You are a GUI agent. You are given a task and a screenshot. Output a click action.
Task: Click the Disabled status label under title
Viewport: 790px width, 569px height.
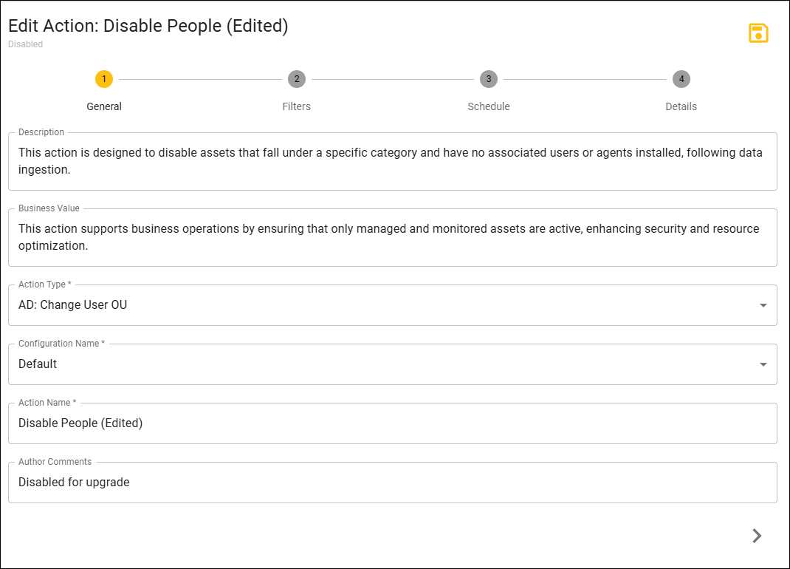(25, 44)
